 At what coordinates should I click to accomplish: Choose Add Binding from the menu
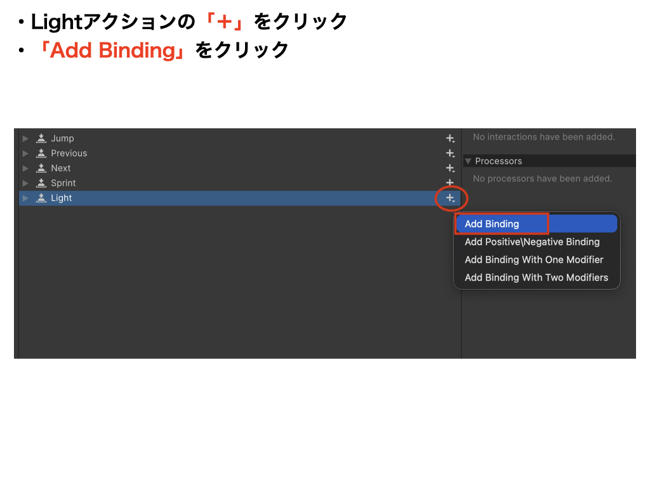(492, 224)
